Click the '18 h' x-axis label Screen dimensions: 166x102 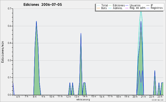[118, 97]
